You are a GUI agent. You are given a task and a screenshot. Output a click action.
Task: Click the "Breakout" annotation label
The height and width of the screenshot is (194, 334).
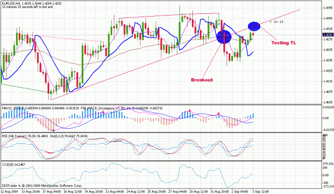(x=201, y=80)
